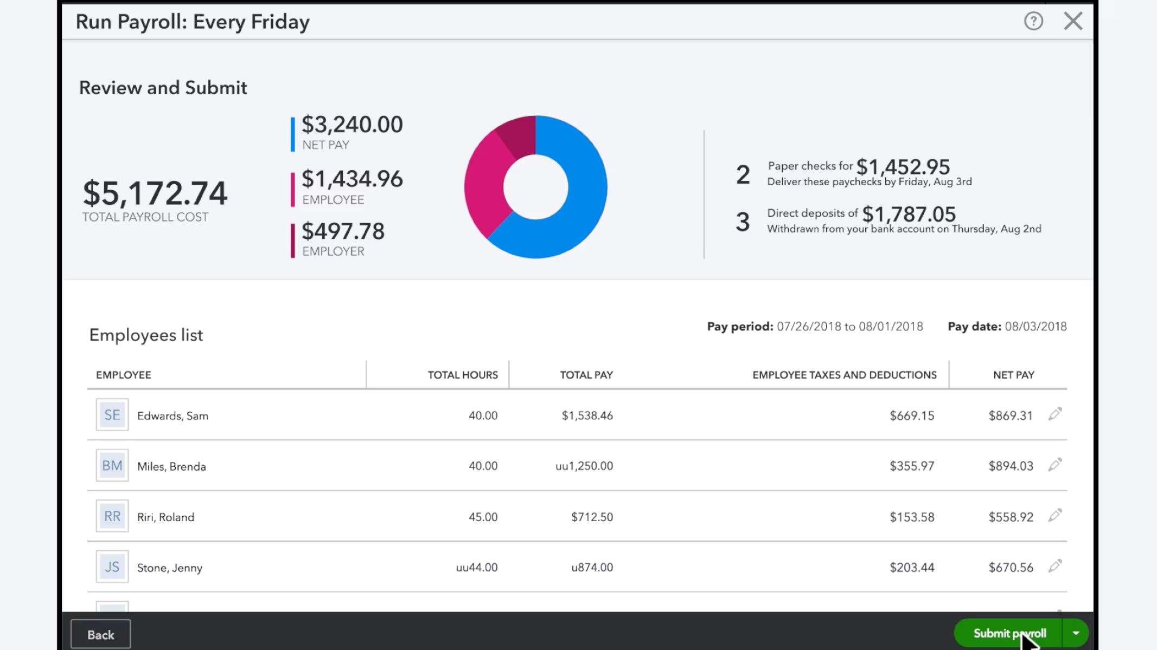Click the Employee column header
The height and width of the screenshot is (650, 1157).
click(124, 375)
